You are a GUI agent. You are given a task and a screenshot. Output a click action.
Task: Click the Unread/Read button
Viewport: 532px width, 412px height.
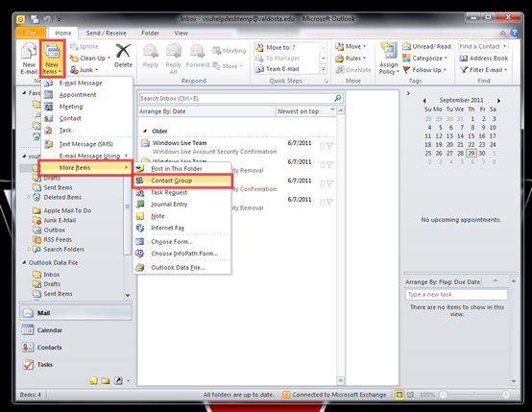[426, 46]
